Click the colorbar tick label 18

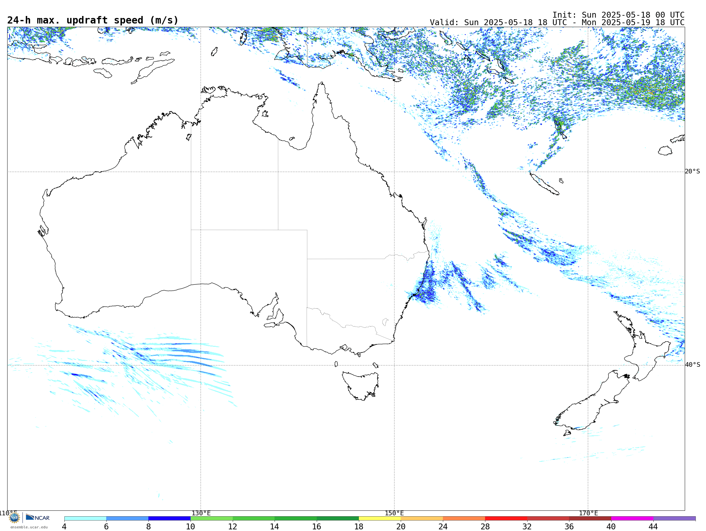359,526
